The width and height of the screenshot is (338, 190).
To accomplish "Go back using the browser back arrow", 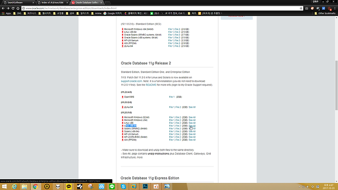I will [x=3, y=8].
